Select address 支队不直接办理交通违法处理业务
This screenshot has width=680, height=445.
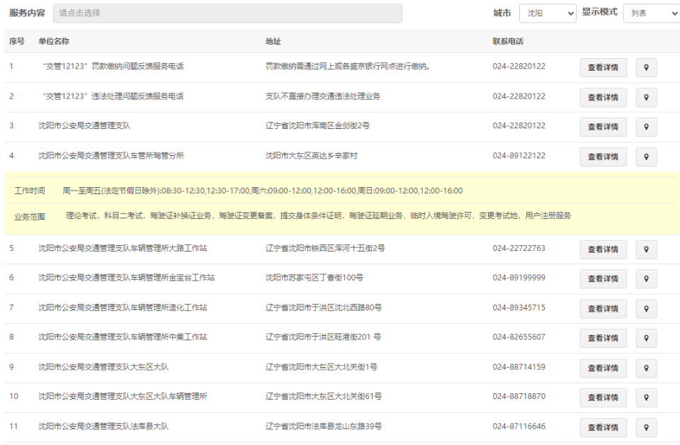click(x=323, y=96)
